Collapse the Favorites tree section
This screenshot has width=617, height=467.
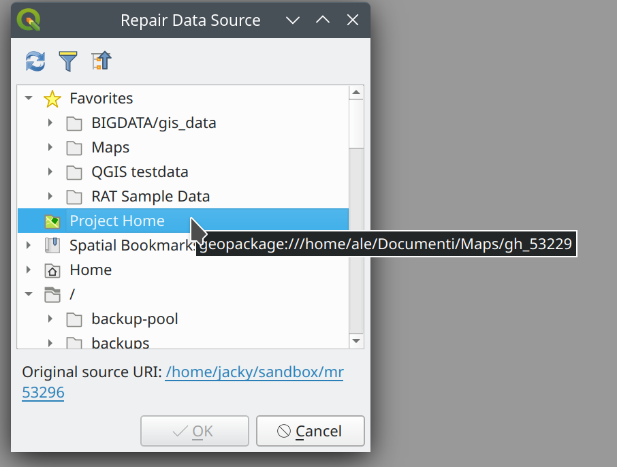coord(29,98)
